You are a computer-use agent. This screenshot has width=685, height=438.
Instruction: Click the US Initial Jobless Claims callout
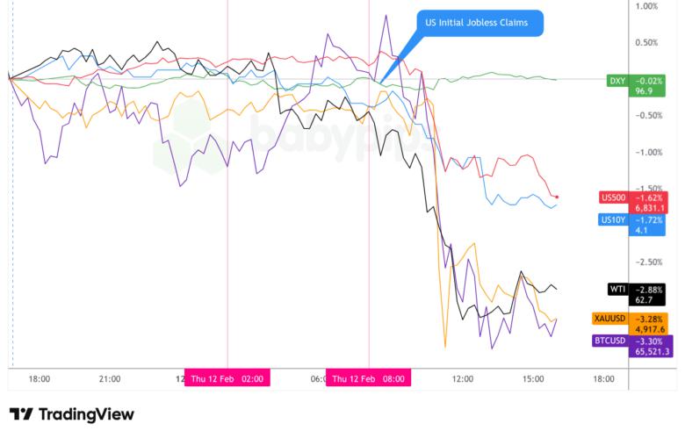pyautogui.click(x=479, y=23)
